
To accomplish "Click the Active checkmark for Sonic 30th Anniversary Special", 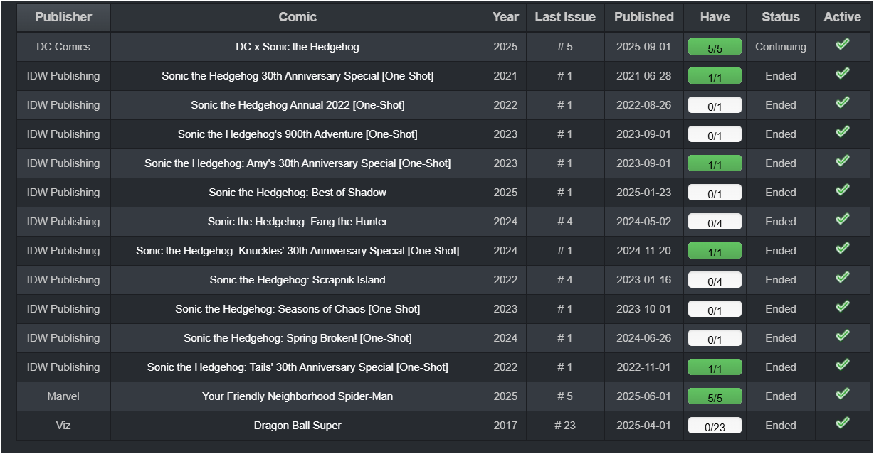I will click(x=842, y=74).
